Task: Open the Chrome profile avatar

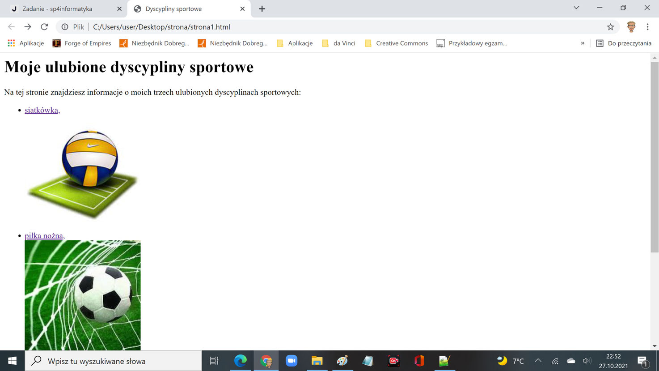Action: pos(631,27)
